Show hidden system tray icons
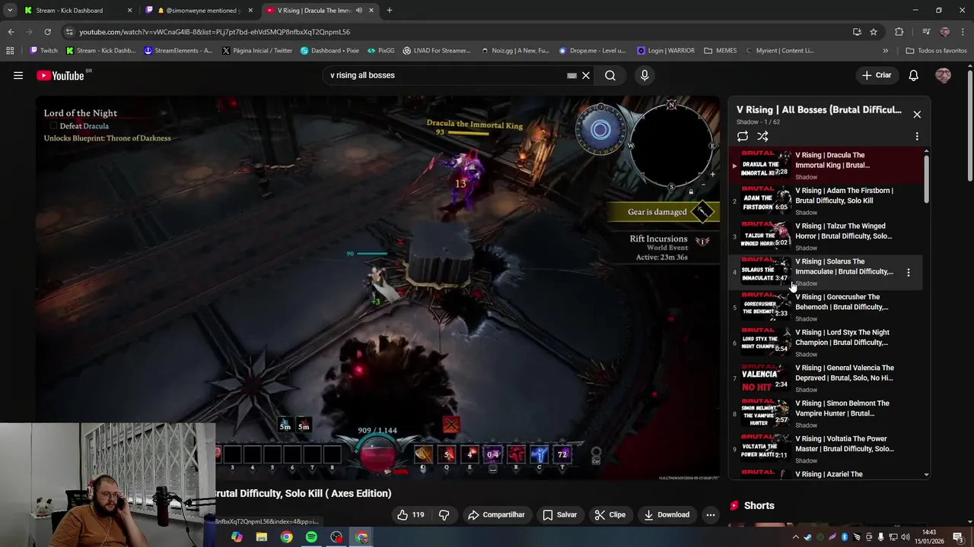This screenshot has width=974, height=547. (x=796, y=537)
